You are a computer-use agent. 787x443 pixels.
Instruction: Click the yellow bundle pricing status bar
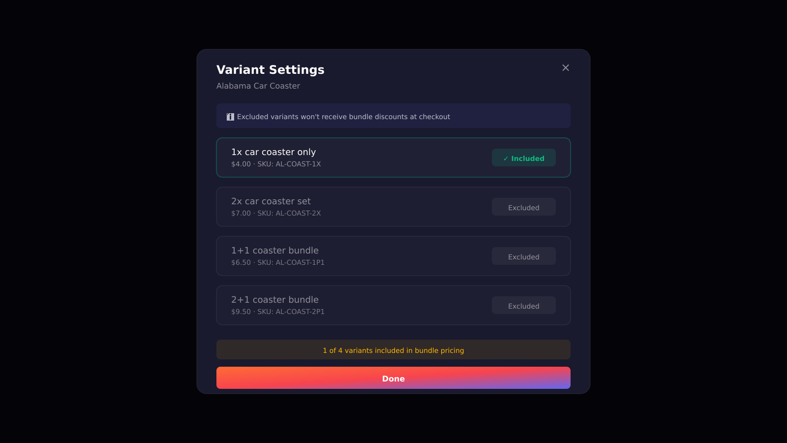393,350
